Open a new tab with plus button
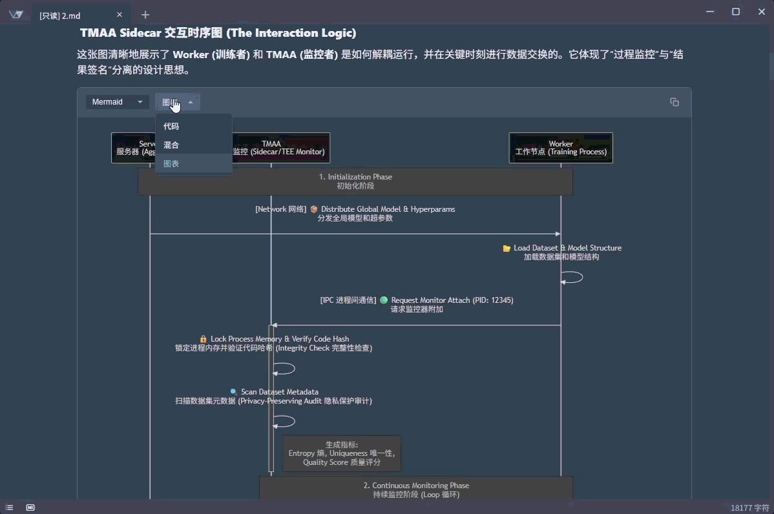This screenshot has height=514, width=774. coord(145,15)
